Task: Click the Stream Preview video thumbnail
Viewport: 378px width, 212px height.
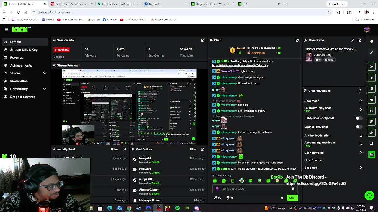Action: pos(129,107)
